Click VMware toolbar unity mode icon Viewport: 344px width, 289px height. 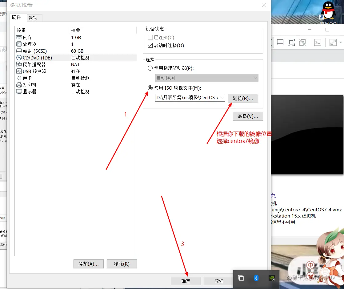click(302, 42)
